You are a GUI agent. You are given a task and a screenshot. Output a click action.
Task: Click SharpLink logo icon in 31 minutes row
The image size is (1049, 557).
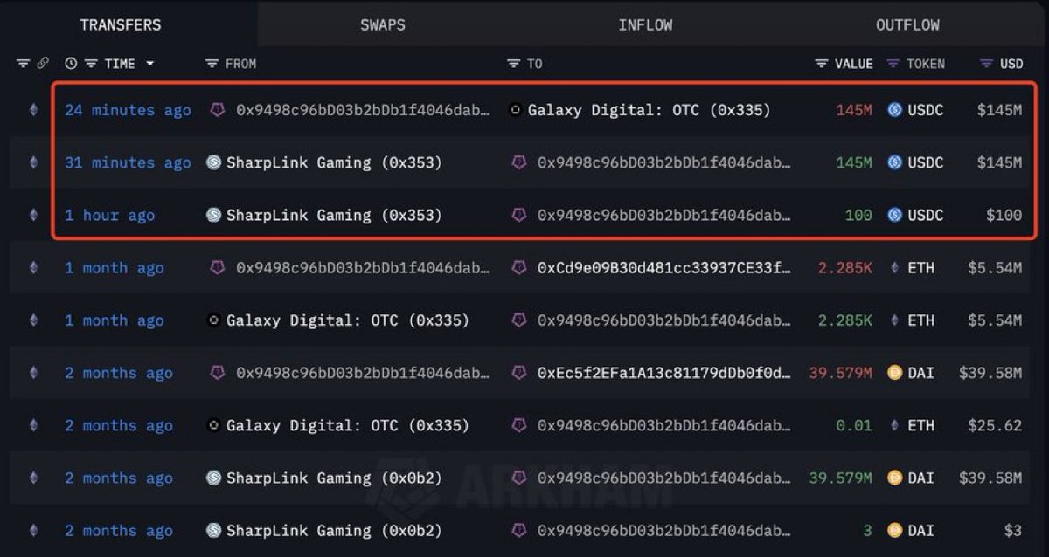point(213,162)
